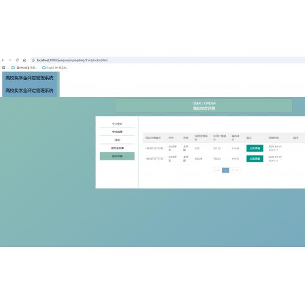Reload the page with the refresh icon
Screen dimensions: 305x305
(x=17, y=60)
